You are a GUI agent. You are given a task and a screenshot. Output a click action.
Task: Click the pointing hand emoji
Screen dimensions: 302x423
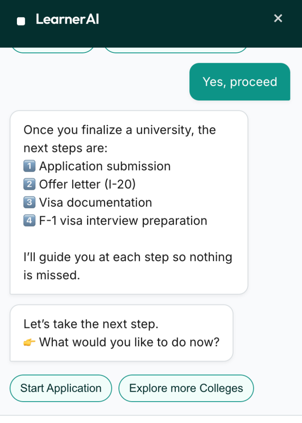pos(29,342)
